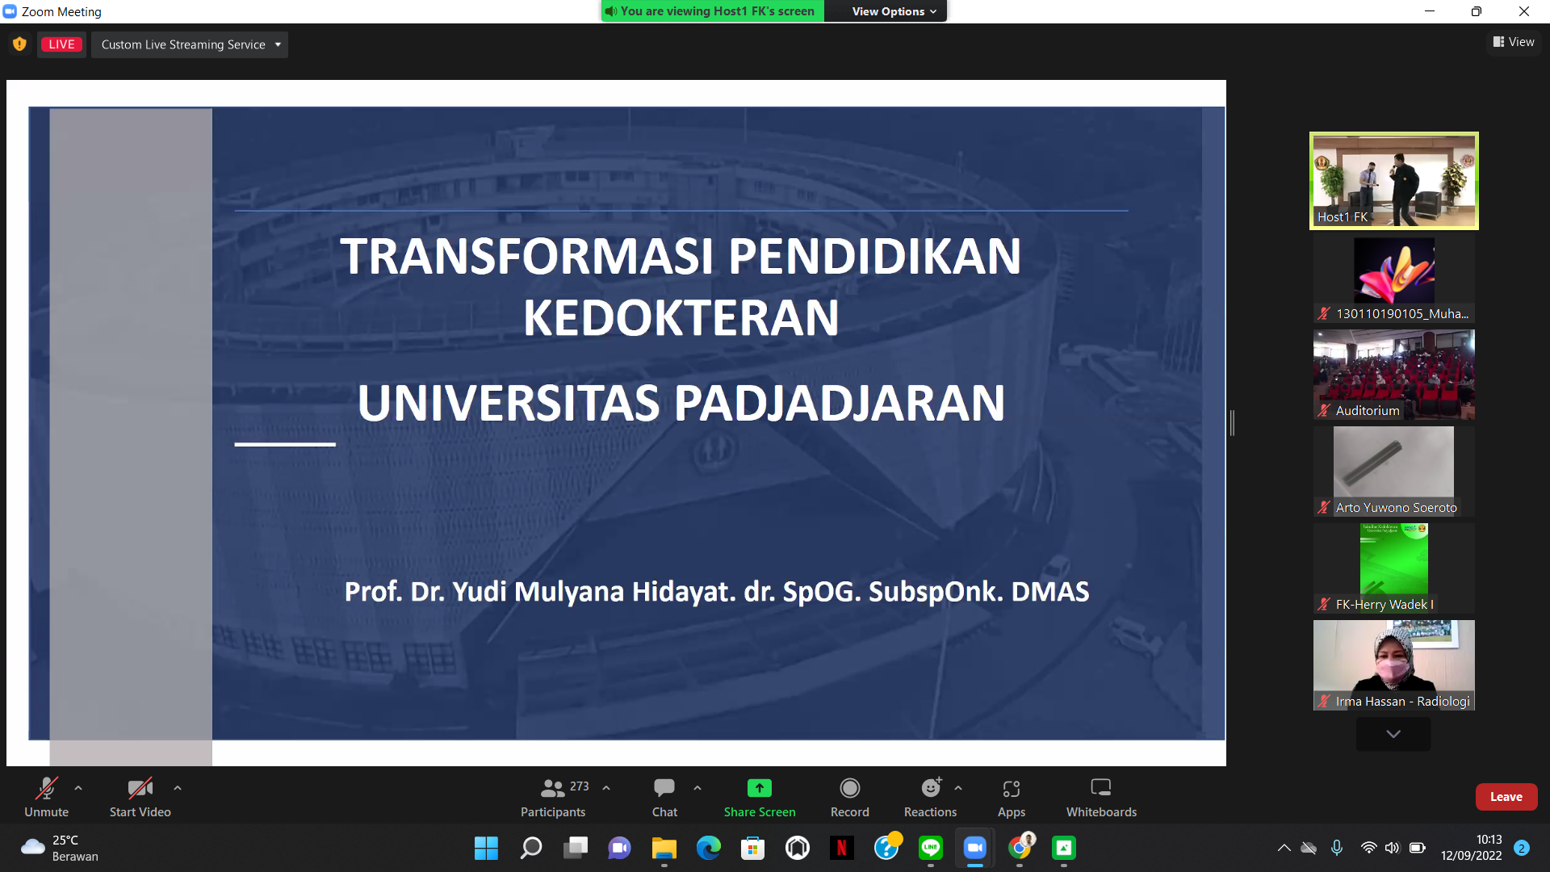Show more participants with down chevron
Image resolution: width=1550 pixels, height=872 pixels.
(1393, 734)
